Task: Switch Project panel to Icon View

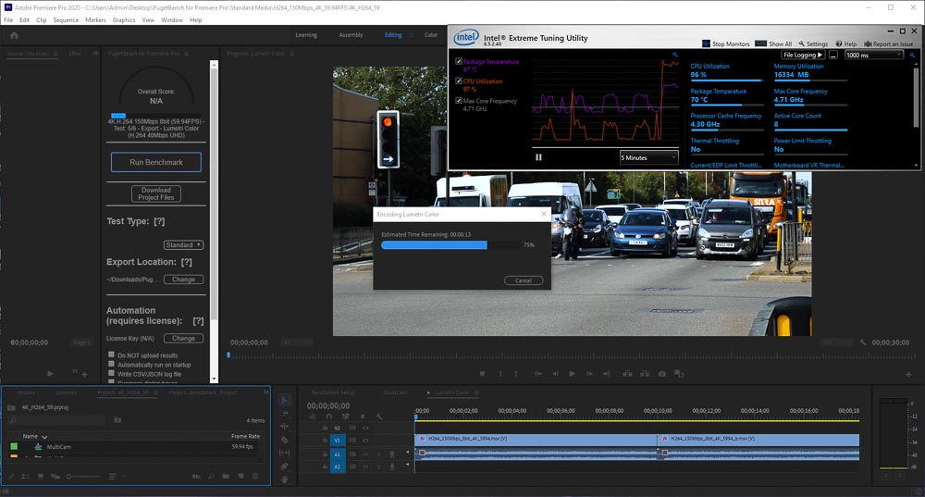Action: 40,477
